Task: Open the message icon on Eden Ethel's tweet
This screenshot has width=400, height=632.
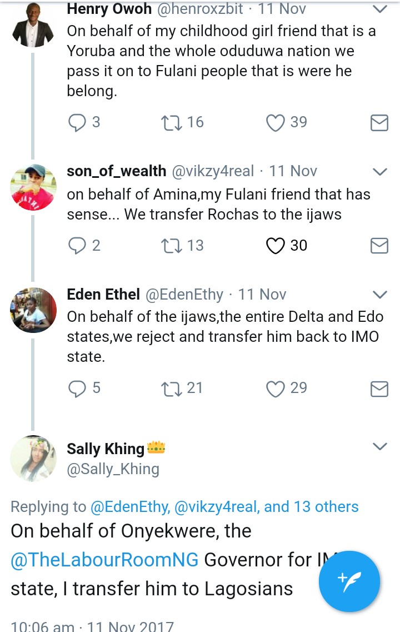Action: click(x=379, y=389)
